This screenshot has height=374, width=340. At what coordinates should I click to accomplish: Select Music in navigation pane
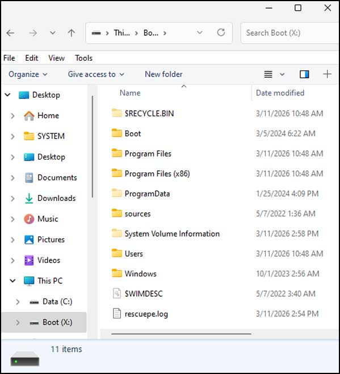pyautogui.click(x=48, y=218)
